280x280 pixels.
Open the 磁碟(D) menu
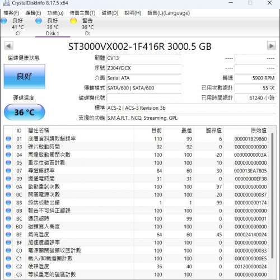click(x=110, y=13)
